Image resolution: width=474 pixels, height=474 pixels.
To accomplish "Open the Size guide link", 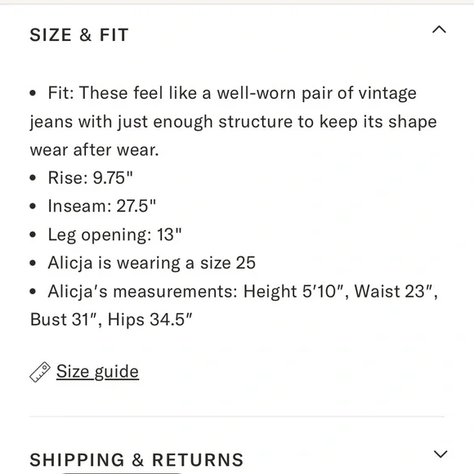I will (97, 372).
